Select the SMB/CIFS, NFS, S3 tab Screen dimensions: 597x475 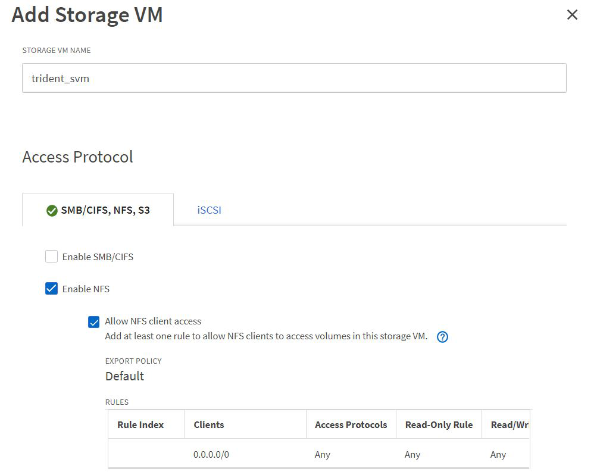pyautogui.click(x=105, y=210)
